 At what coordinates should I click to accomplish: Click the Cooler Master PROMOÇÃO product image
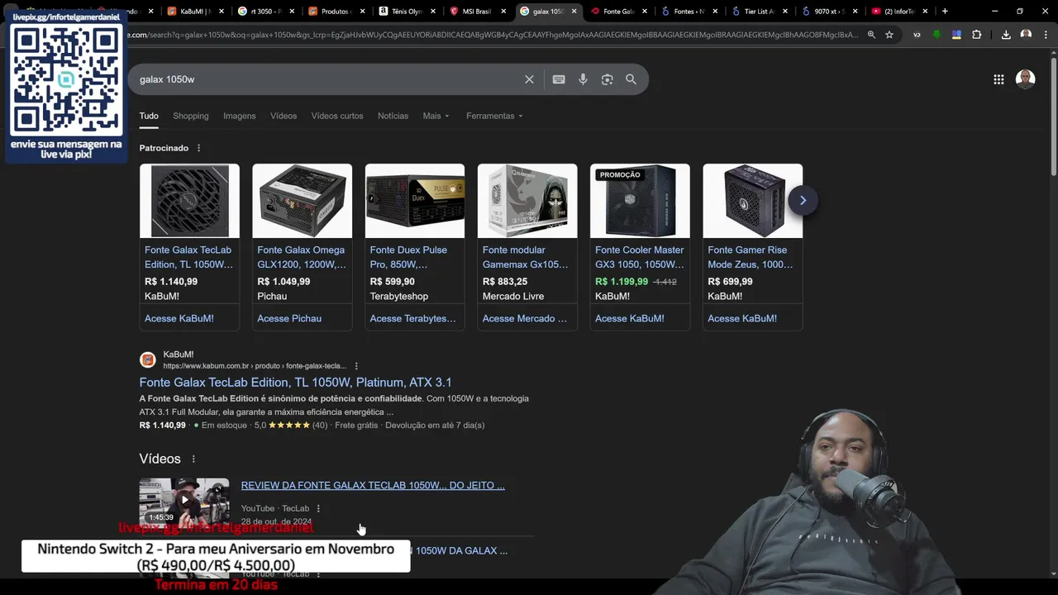pyautogui.click(x=640, y=201)
